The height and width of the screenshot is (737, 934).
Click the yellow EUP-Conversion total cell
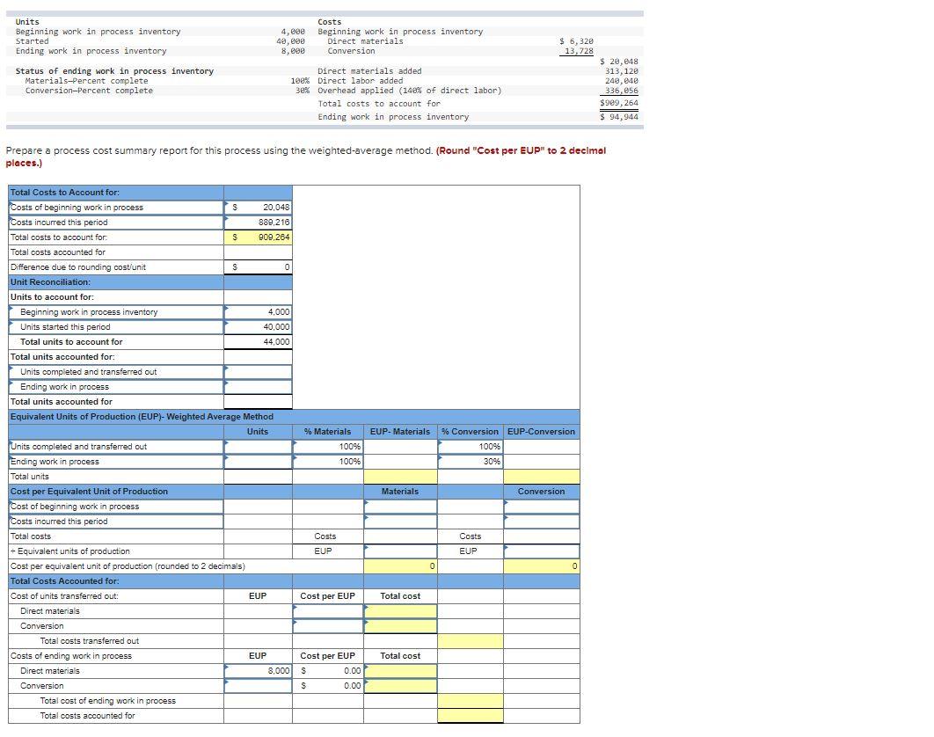(x=541, y=476)
